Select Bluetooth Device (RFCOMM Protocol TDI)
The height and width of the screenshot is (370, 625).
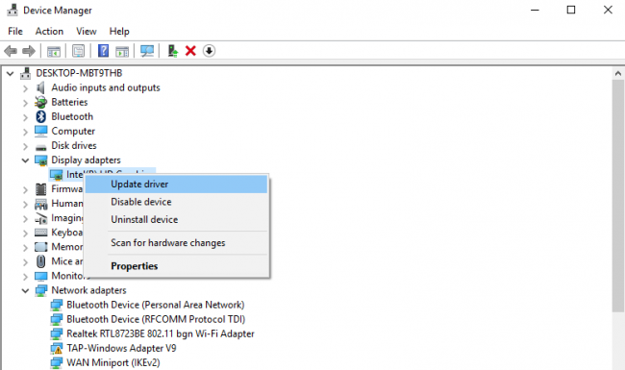156,319
